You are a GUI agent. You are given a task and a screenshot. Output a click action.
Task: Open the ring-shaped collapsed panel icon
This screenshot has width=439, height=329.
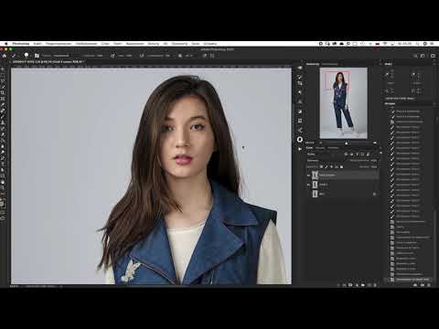[300, 139]
